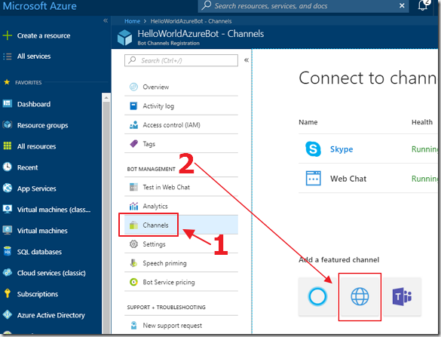Viewport: 441px width, 337px height.
Task: Open Overview in resource menu
Action: point(181,87)
